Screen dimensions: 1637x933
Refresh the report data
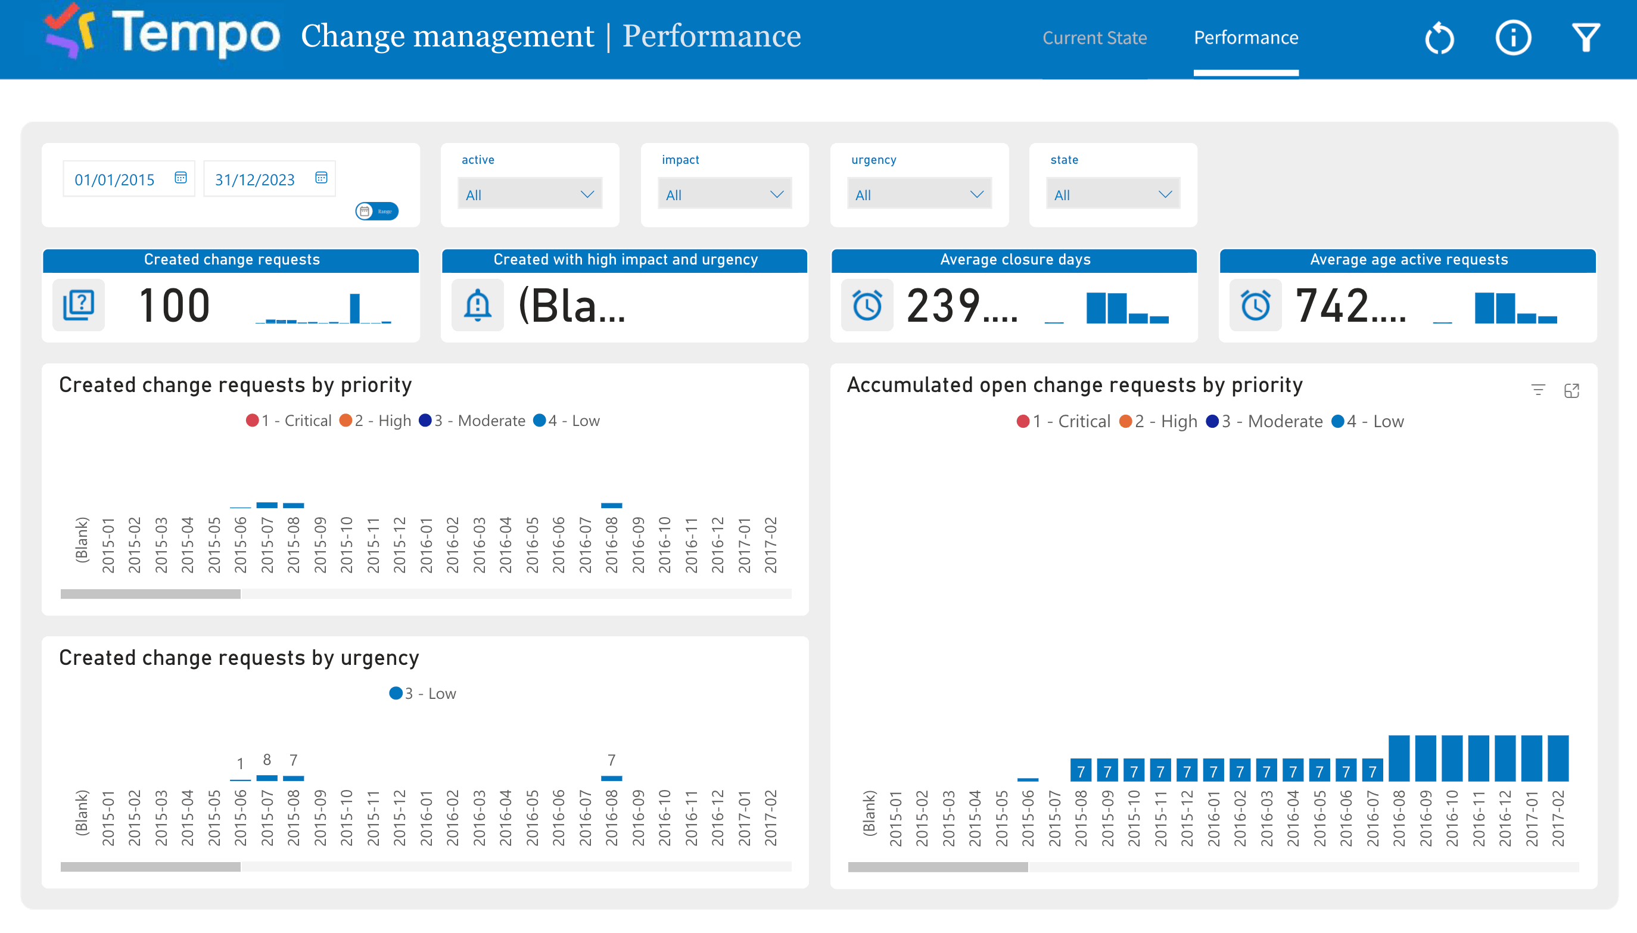click(1439, 38)
